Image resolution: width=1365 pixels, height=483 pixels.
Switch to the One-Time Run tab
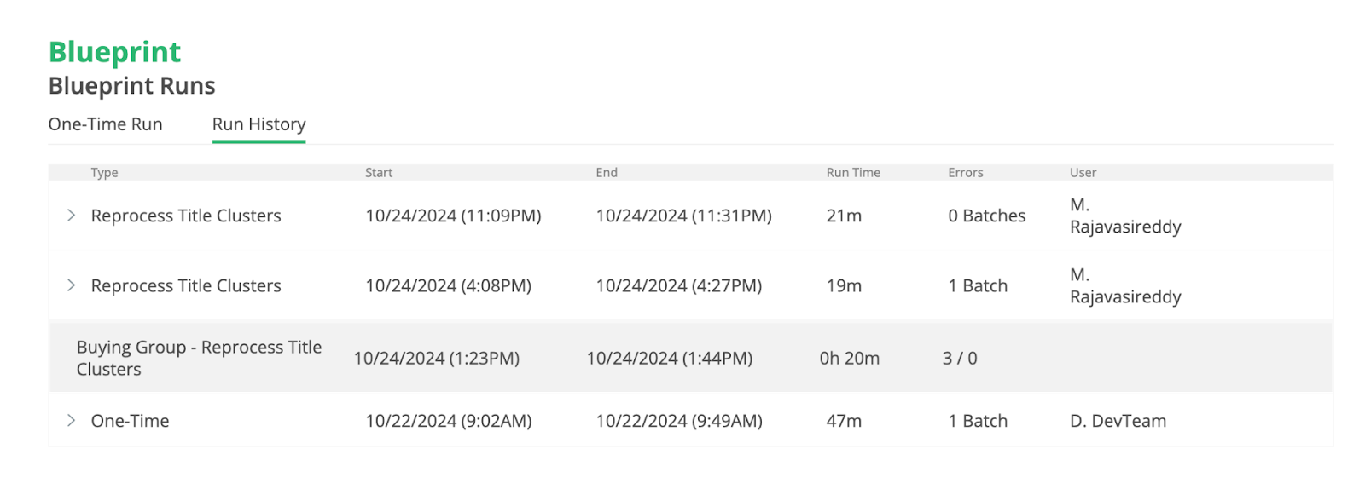tap(105, 124)
